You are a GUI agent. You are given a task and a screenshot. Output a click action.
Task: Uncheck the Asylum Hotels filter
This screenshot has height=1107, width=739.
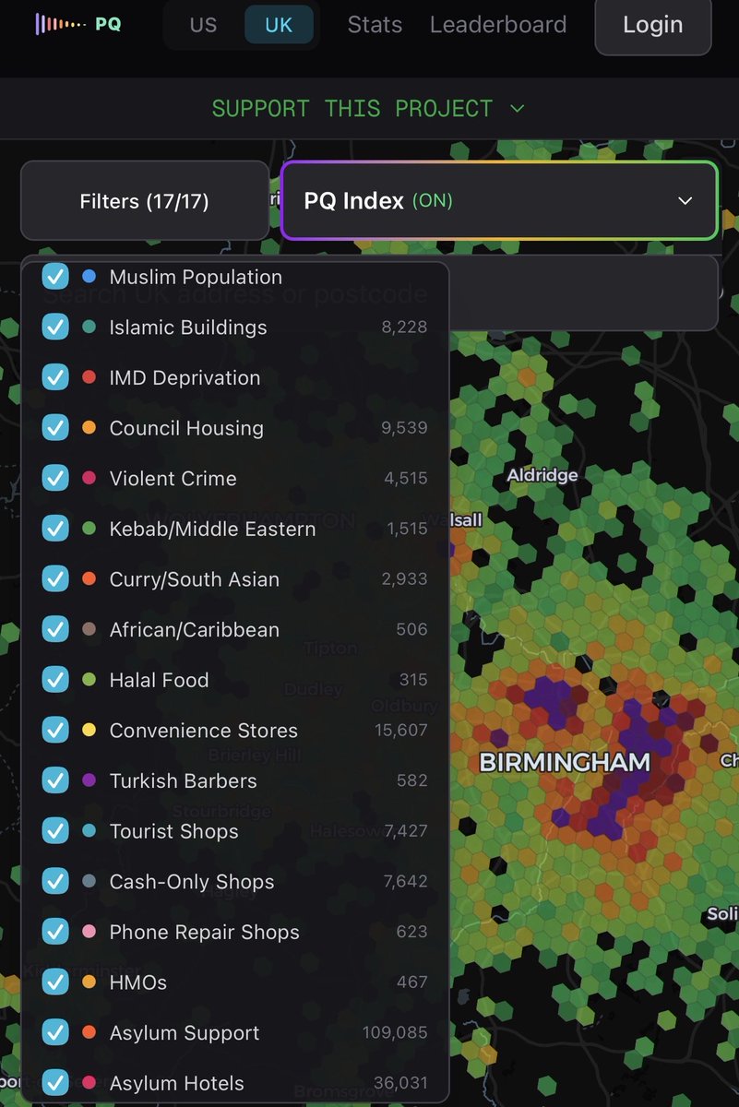55,1083
